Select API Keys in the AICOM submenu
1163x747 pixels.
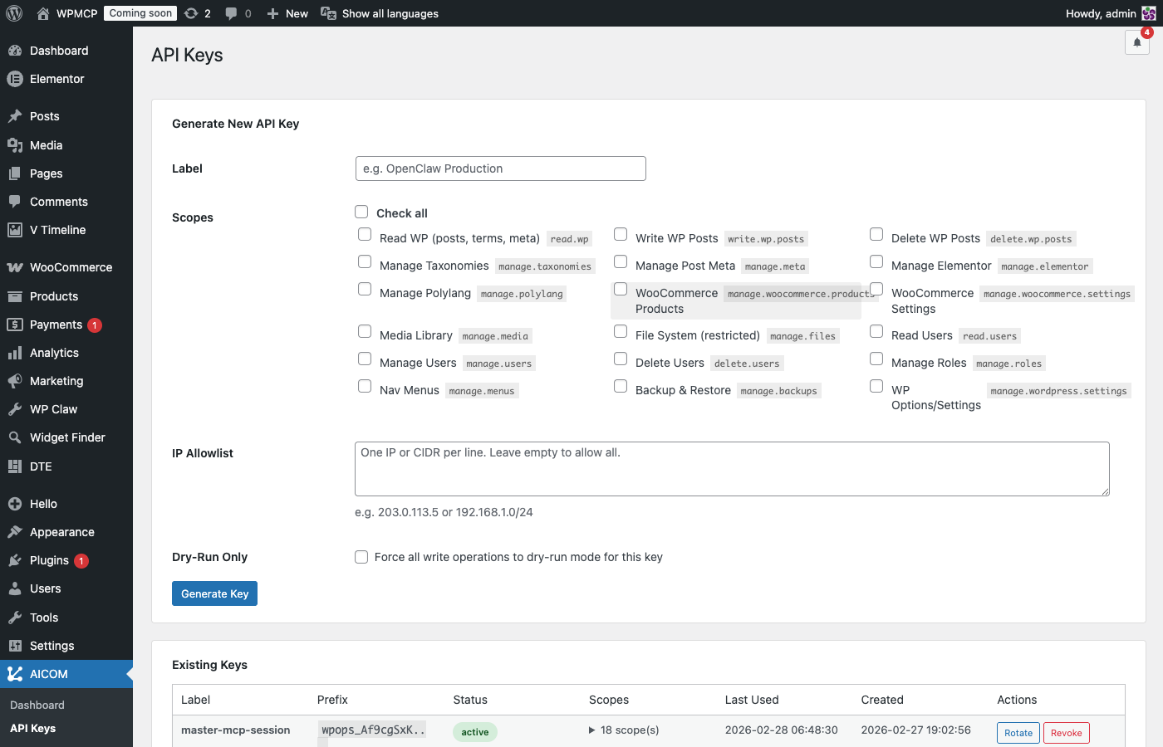click(34, 728)
